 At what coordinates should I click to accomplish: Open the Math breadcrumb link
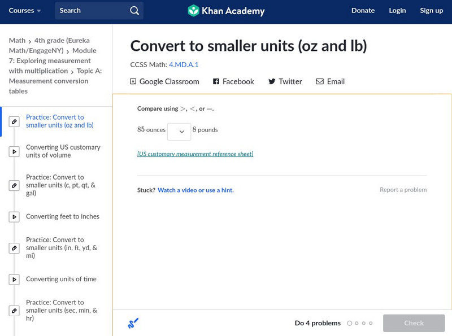[17, 40]
